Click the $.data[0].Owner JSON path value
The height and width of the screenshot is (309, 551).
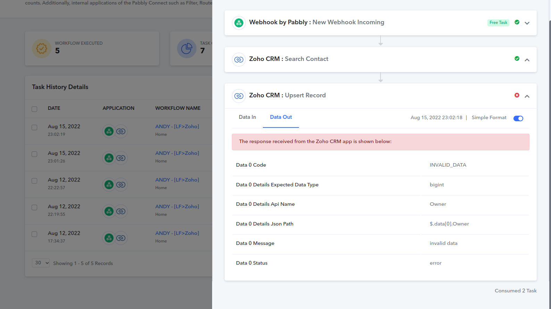(x=449, y=224)
